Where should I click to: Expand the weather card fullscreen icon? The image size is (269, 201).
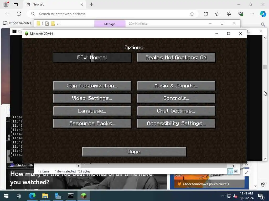pos(246,172)
